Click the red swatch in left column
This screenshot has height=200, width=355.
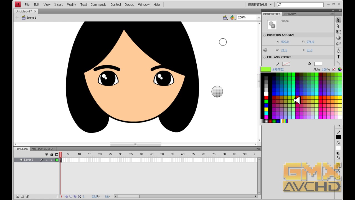(266, 98)
